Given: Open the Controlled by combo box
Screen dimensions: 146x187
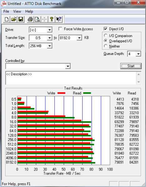Looking at the screenshot, I should point(38,66).
